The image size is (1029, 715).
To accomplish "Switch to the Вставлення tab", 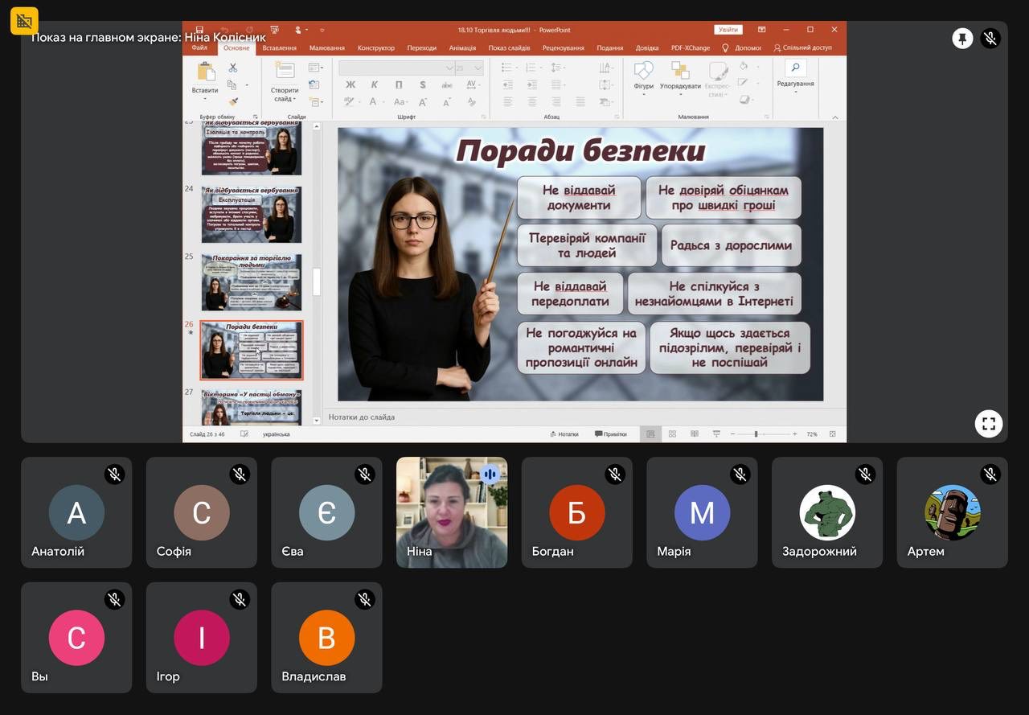I will coord(279,48).
